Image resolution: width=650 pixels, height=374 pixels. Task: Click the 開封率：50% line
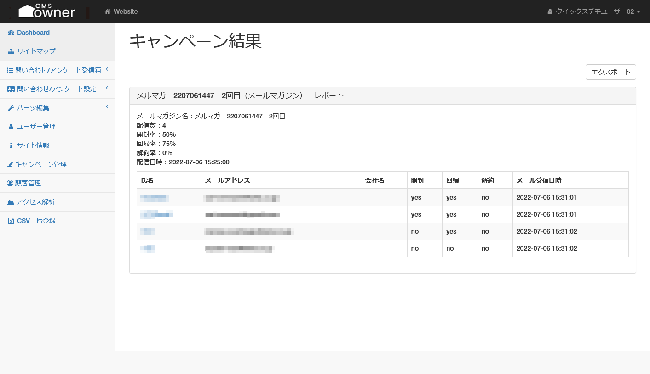[156, 134]
